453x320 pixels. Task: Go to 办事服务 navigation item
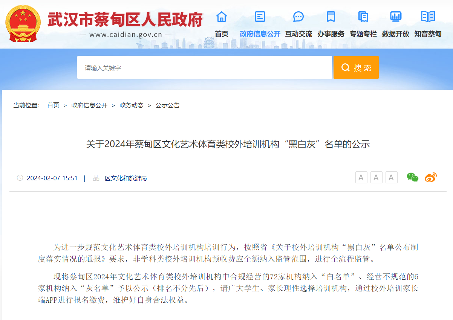[331, 34]
